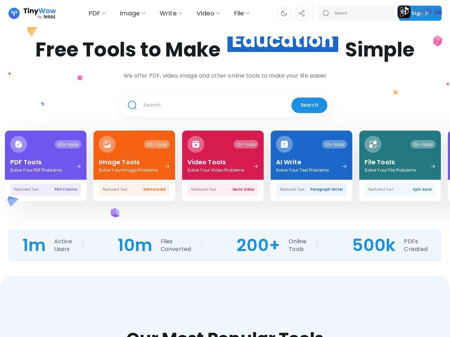450x337 pixels.
Task: Click the magnifier icon in the hero search bar
Action: [132, 105]
